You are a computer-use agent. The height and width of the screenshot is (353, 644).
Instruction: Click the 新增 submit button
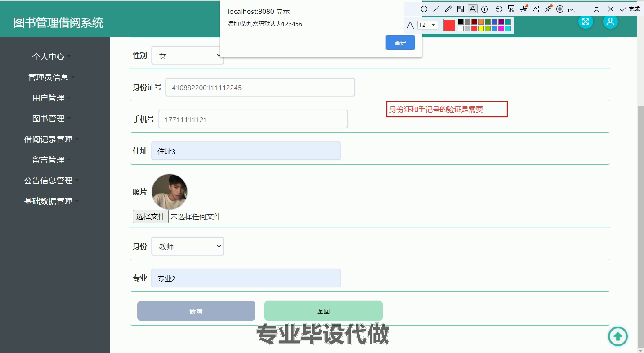coord(196,311)
